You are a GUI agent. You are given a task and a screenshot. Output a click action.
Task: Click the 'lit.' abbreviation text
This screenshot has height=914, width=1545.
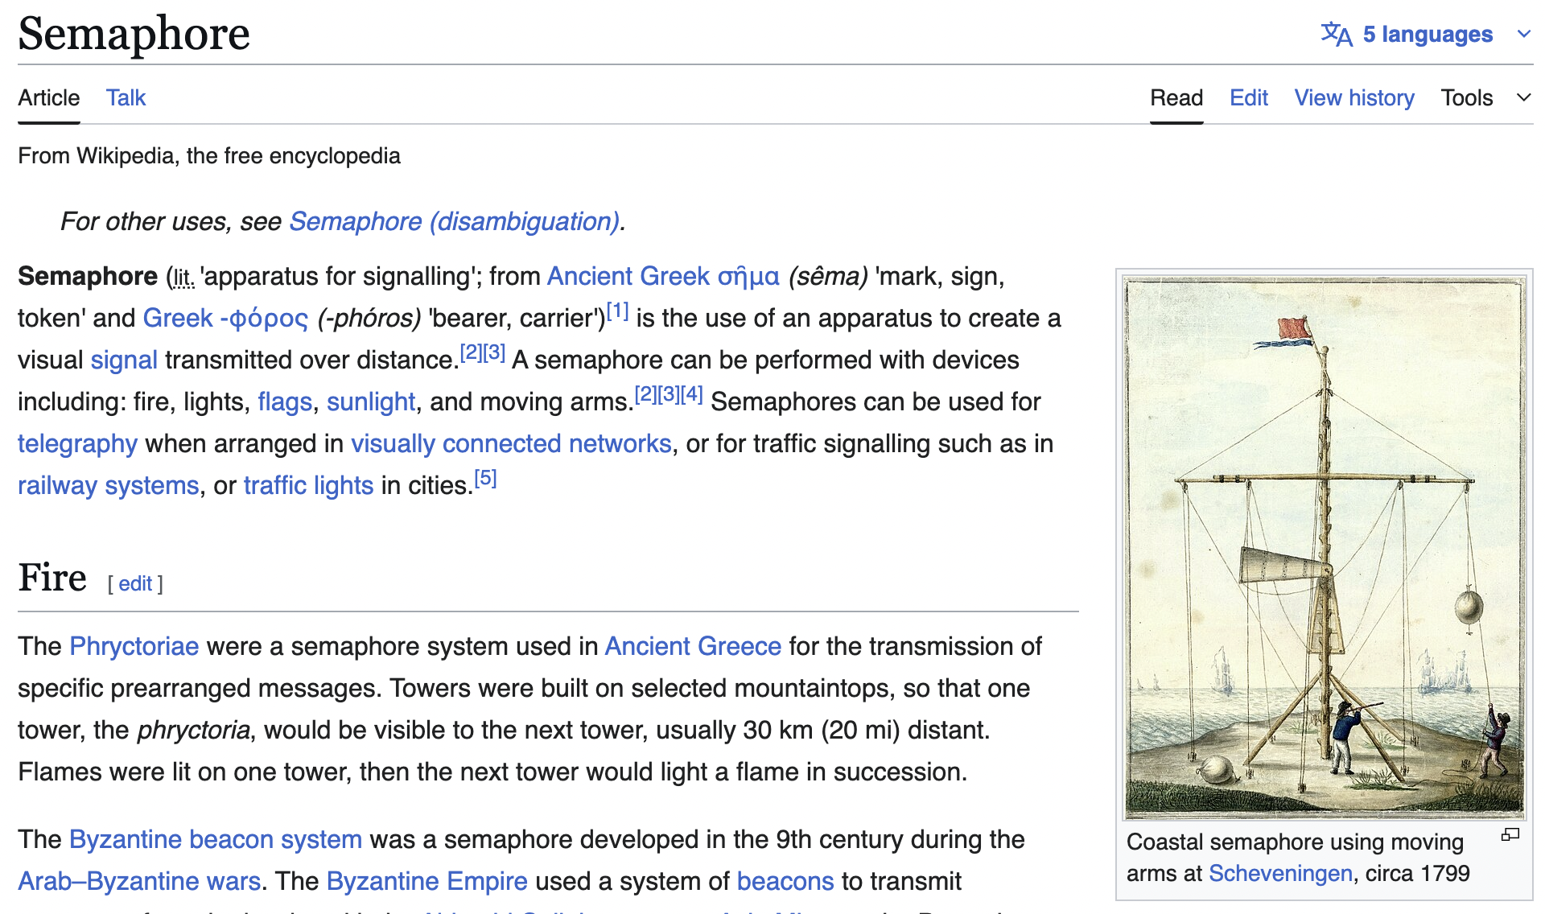tap(183, 278)
